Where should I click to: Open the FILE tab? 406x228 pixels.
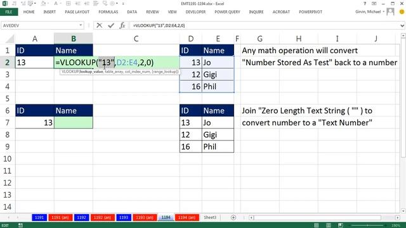pyautogui.click(x=9, y=12)
